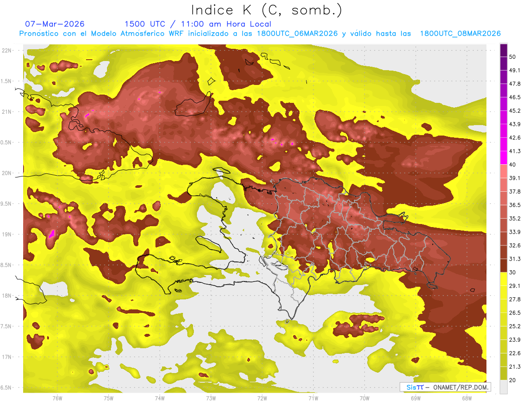Screen dimensions: 524x404
Task: Select the "69W" longitude label
Action: 415,398
